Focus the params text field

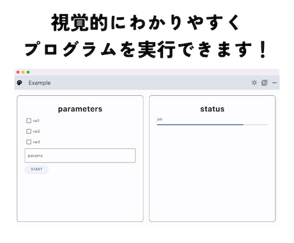tap(80, 155)
